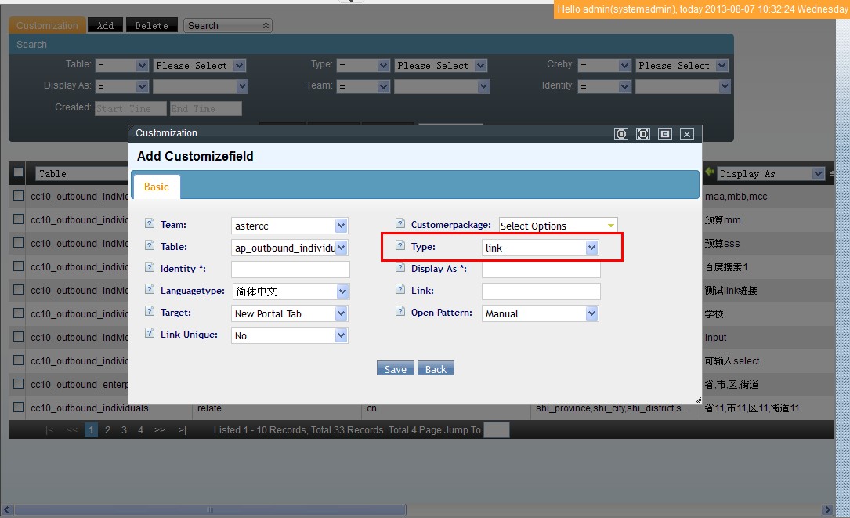Select the Basic tab
Image resolution: width=850 pixels, height=518 pixels.
[156, 187]
